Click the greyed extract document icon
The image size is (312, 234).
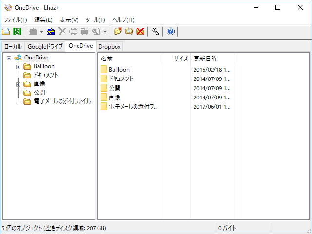(x=33, y=31)
